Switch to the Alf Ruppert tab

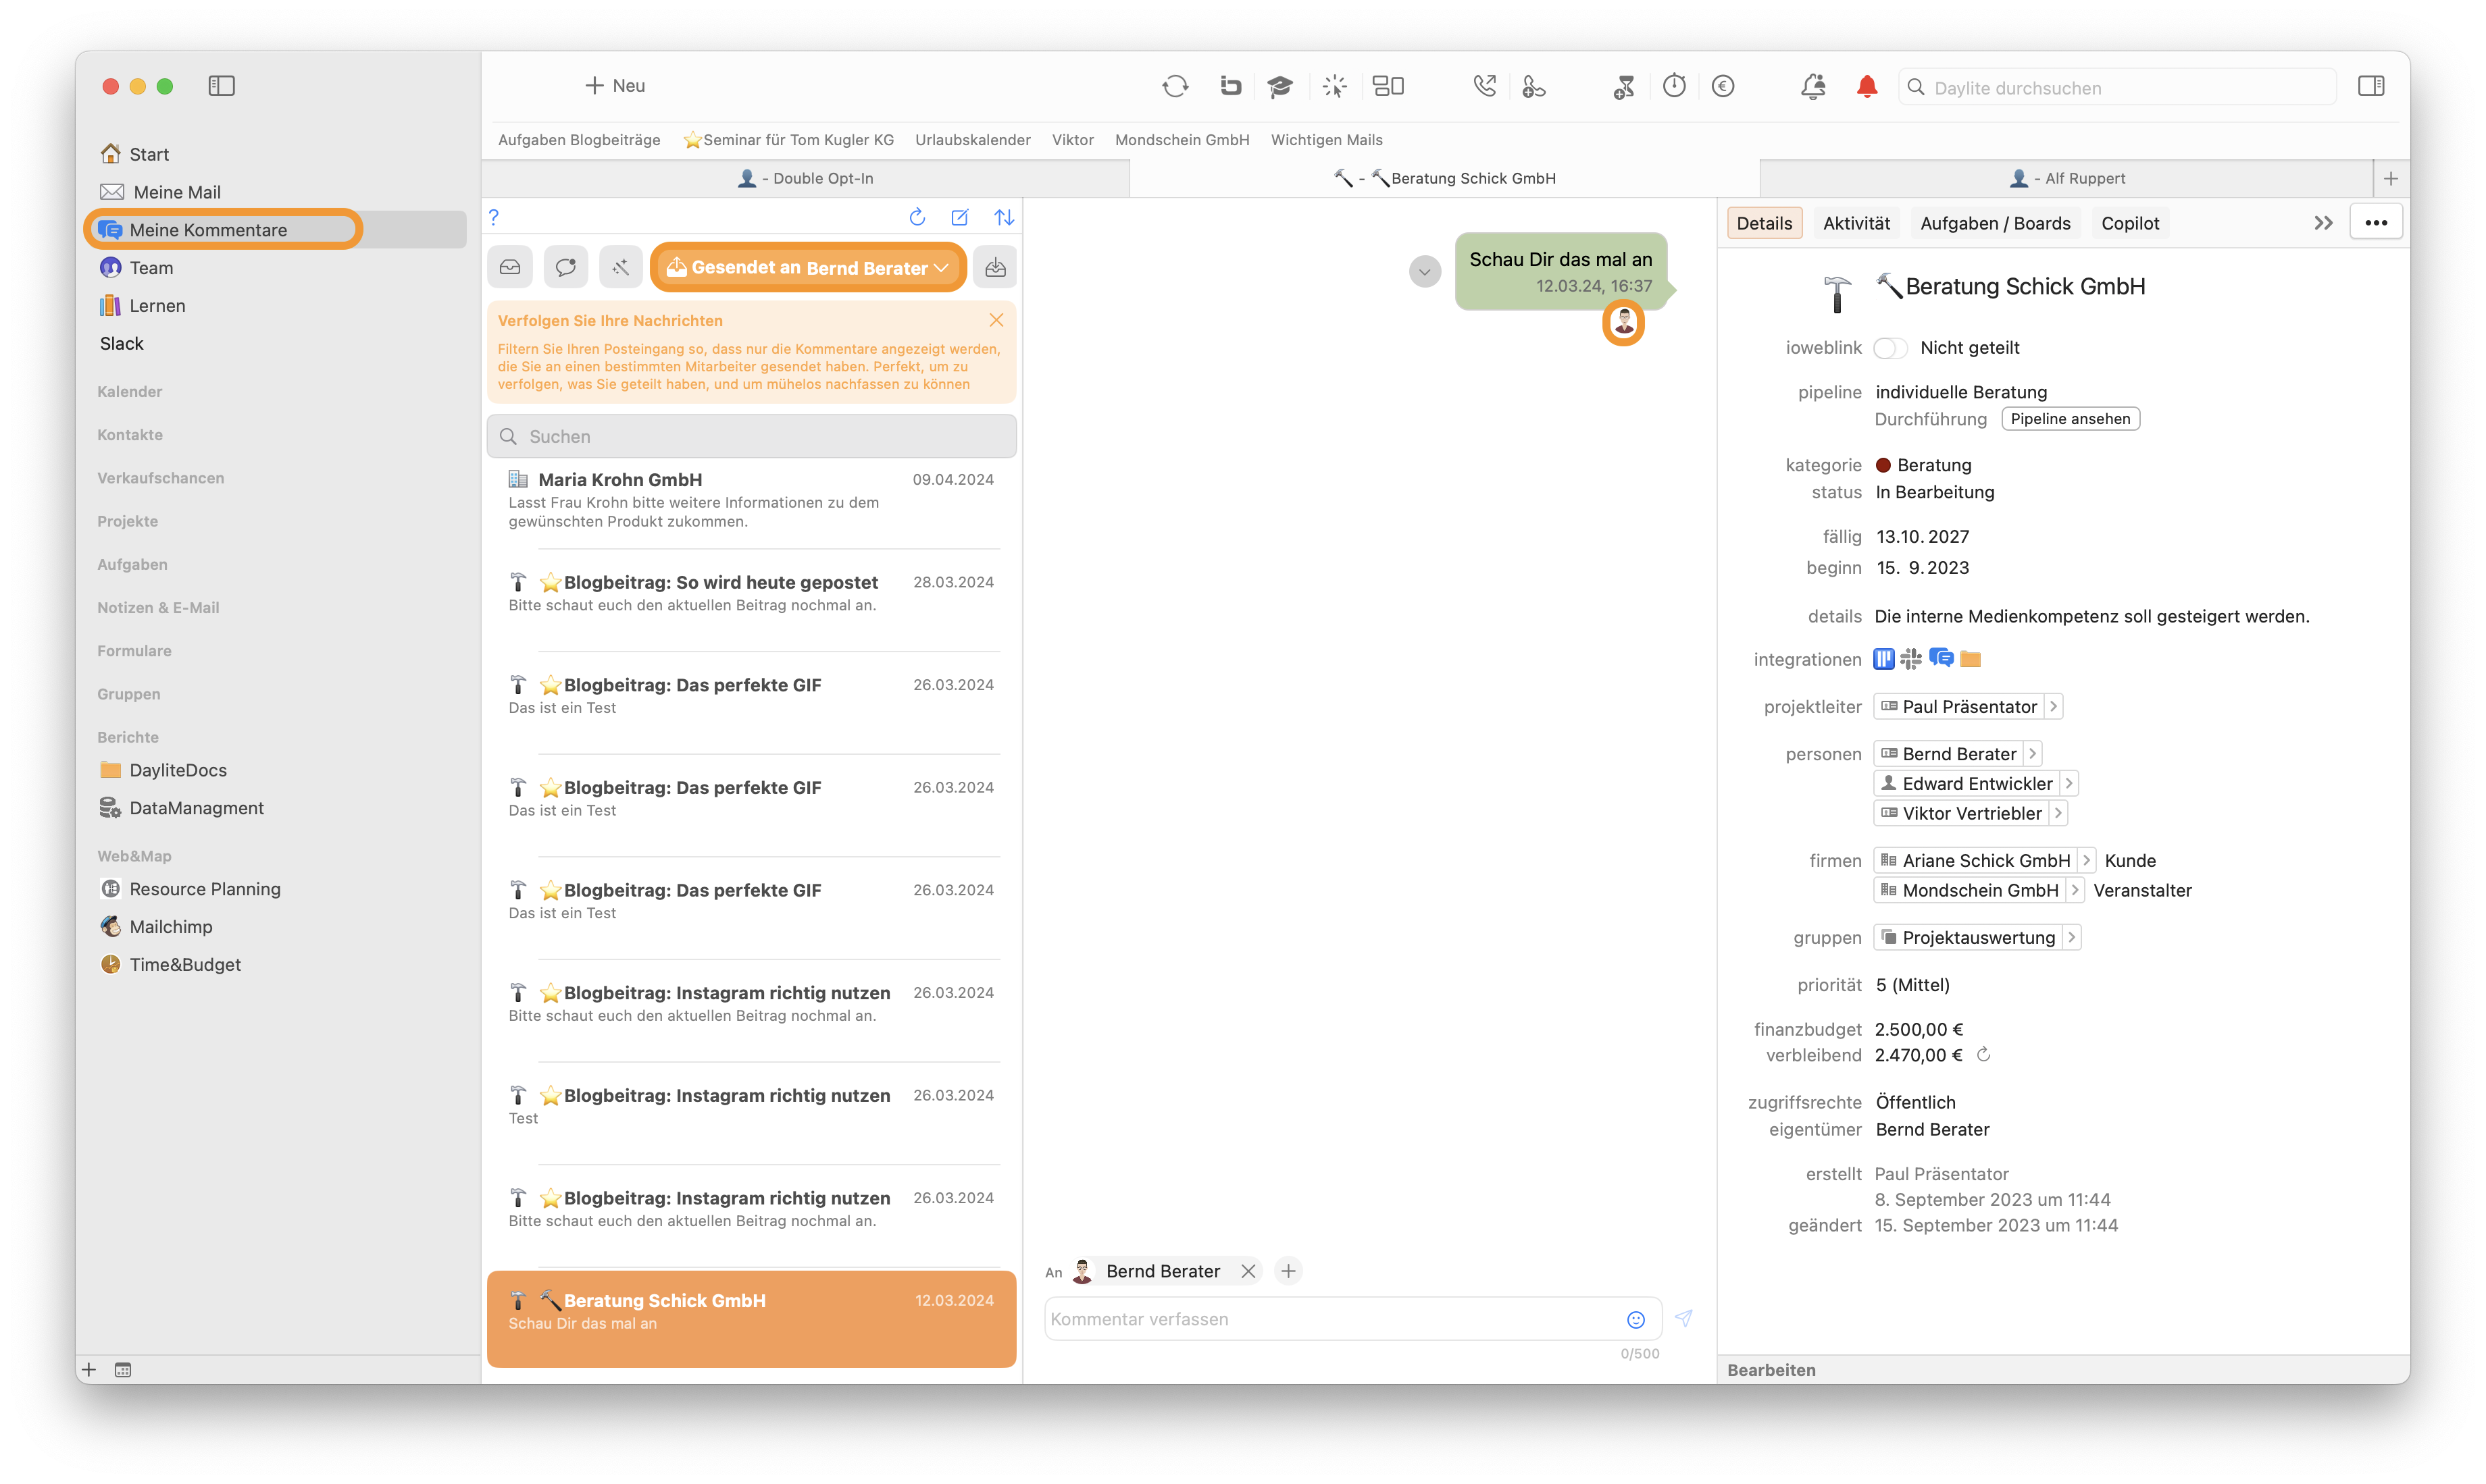tap(2067, 179)
